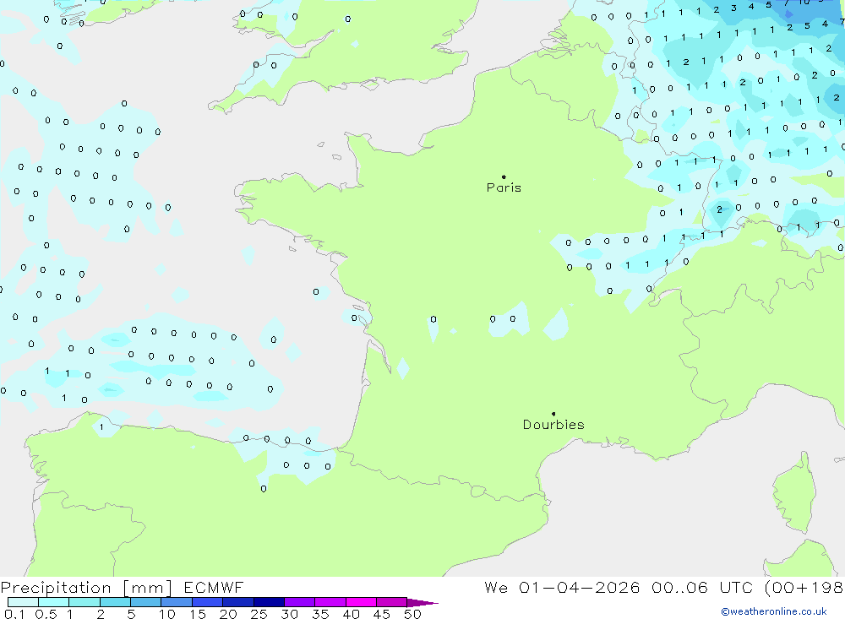Click the legend's purple arrow tip past 50
The height and width of the screenshot is (619, 845).
click(423, 603)
